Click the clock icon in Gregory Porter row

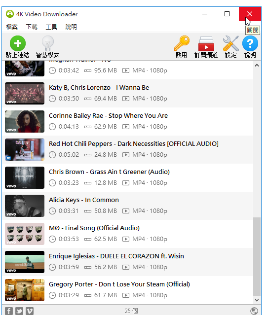point(52,295)
